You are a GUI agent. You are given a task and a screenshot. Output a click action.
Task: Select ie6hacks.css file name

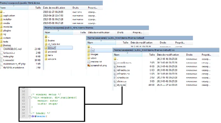pos(123,70)
